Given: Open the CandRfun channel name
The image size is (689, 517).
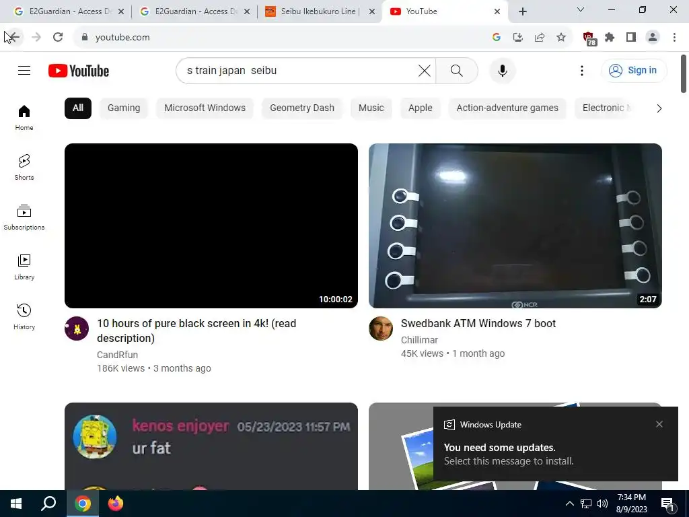Looking at the screenshot, I should pos(117,355).
